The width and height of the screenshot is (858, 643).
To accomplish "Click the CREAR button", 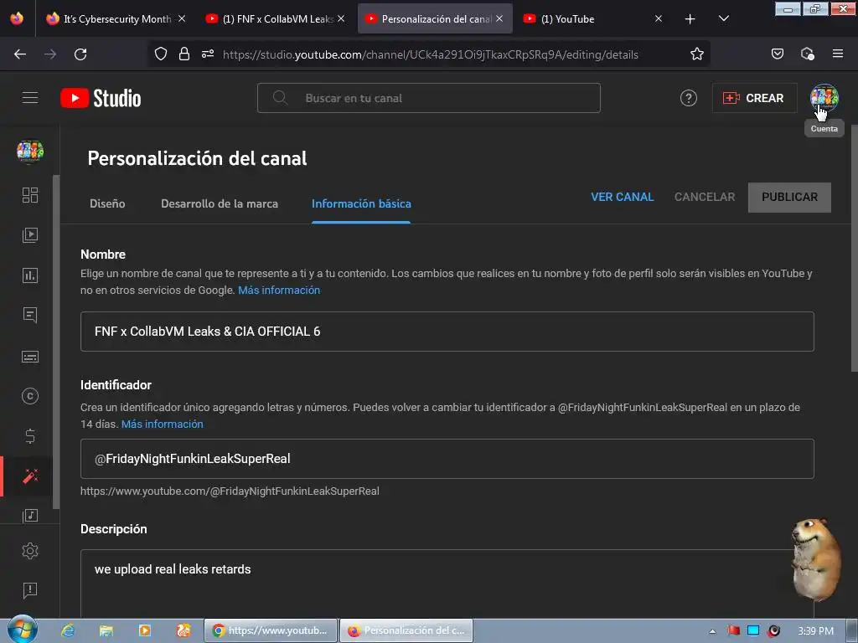I will click(755, 98).
